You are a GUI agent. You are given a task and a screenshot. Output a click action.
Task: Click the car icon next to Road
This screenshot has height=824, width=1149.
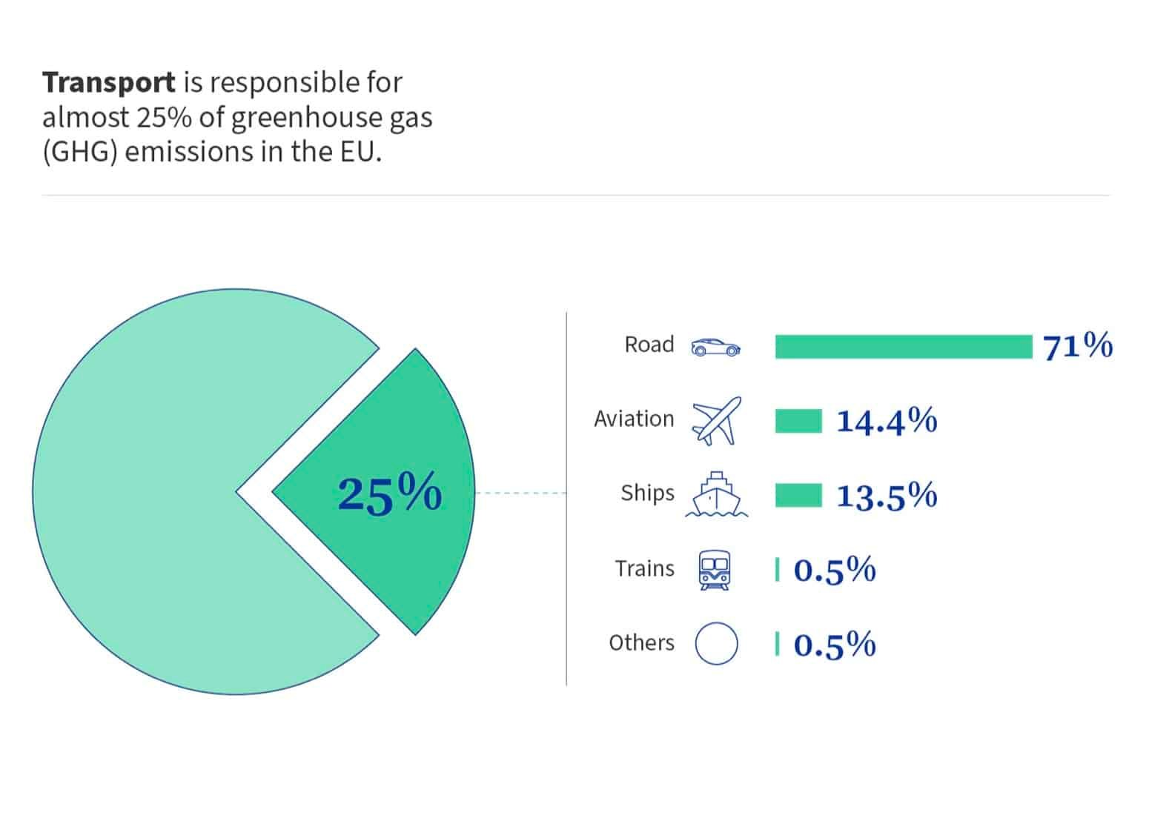point(715,347)
